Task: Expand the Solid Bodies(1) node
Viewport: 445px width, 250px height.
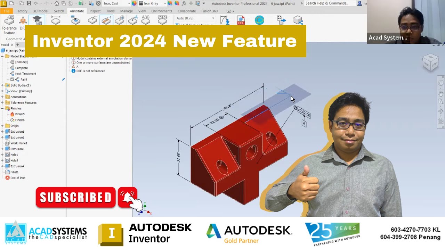Action: click(2, 85)
